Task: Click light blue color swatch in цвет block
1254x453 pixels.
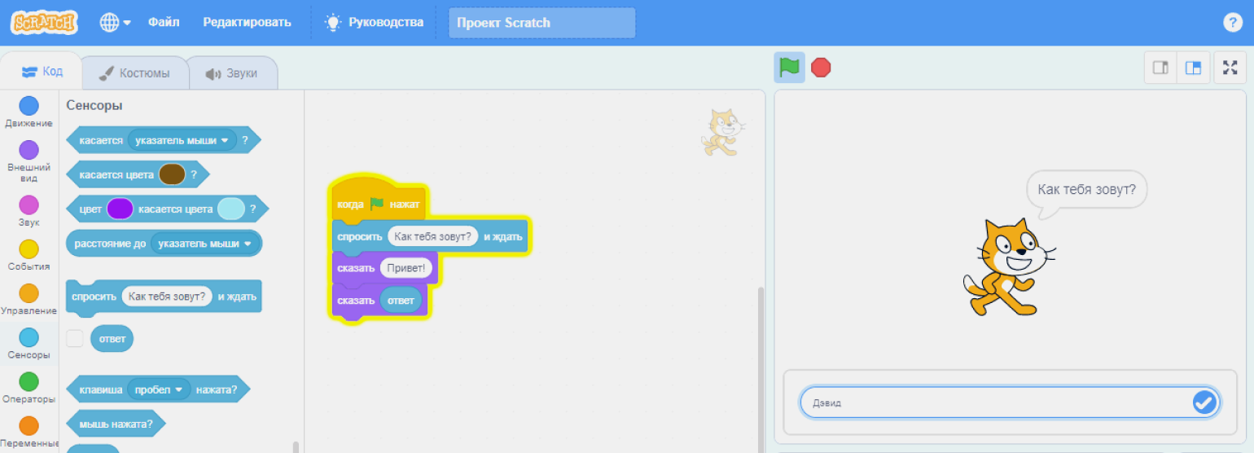Action: click(x=231, y=209)
